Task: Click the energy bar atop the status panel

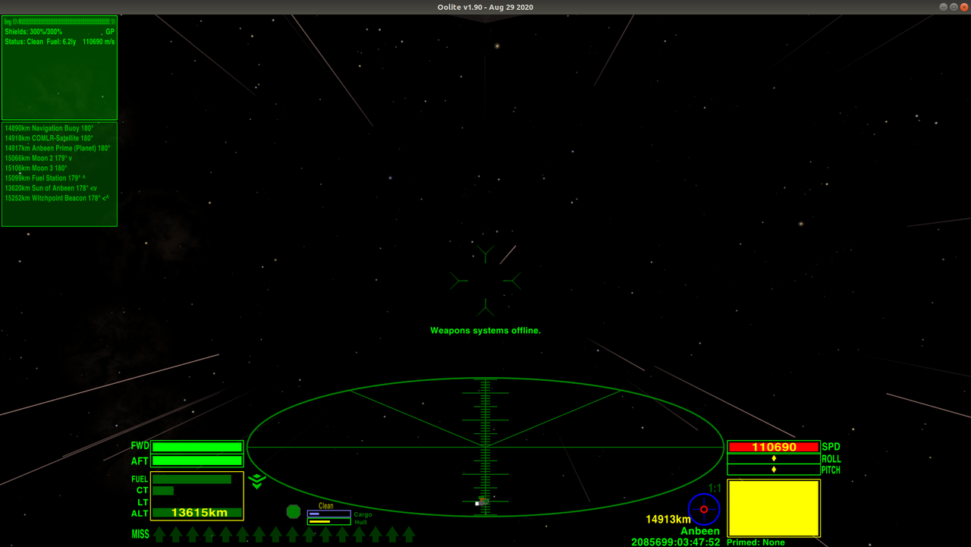Action: [x=59, y=22]
